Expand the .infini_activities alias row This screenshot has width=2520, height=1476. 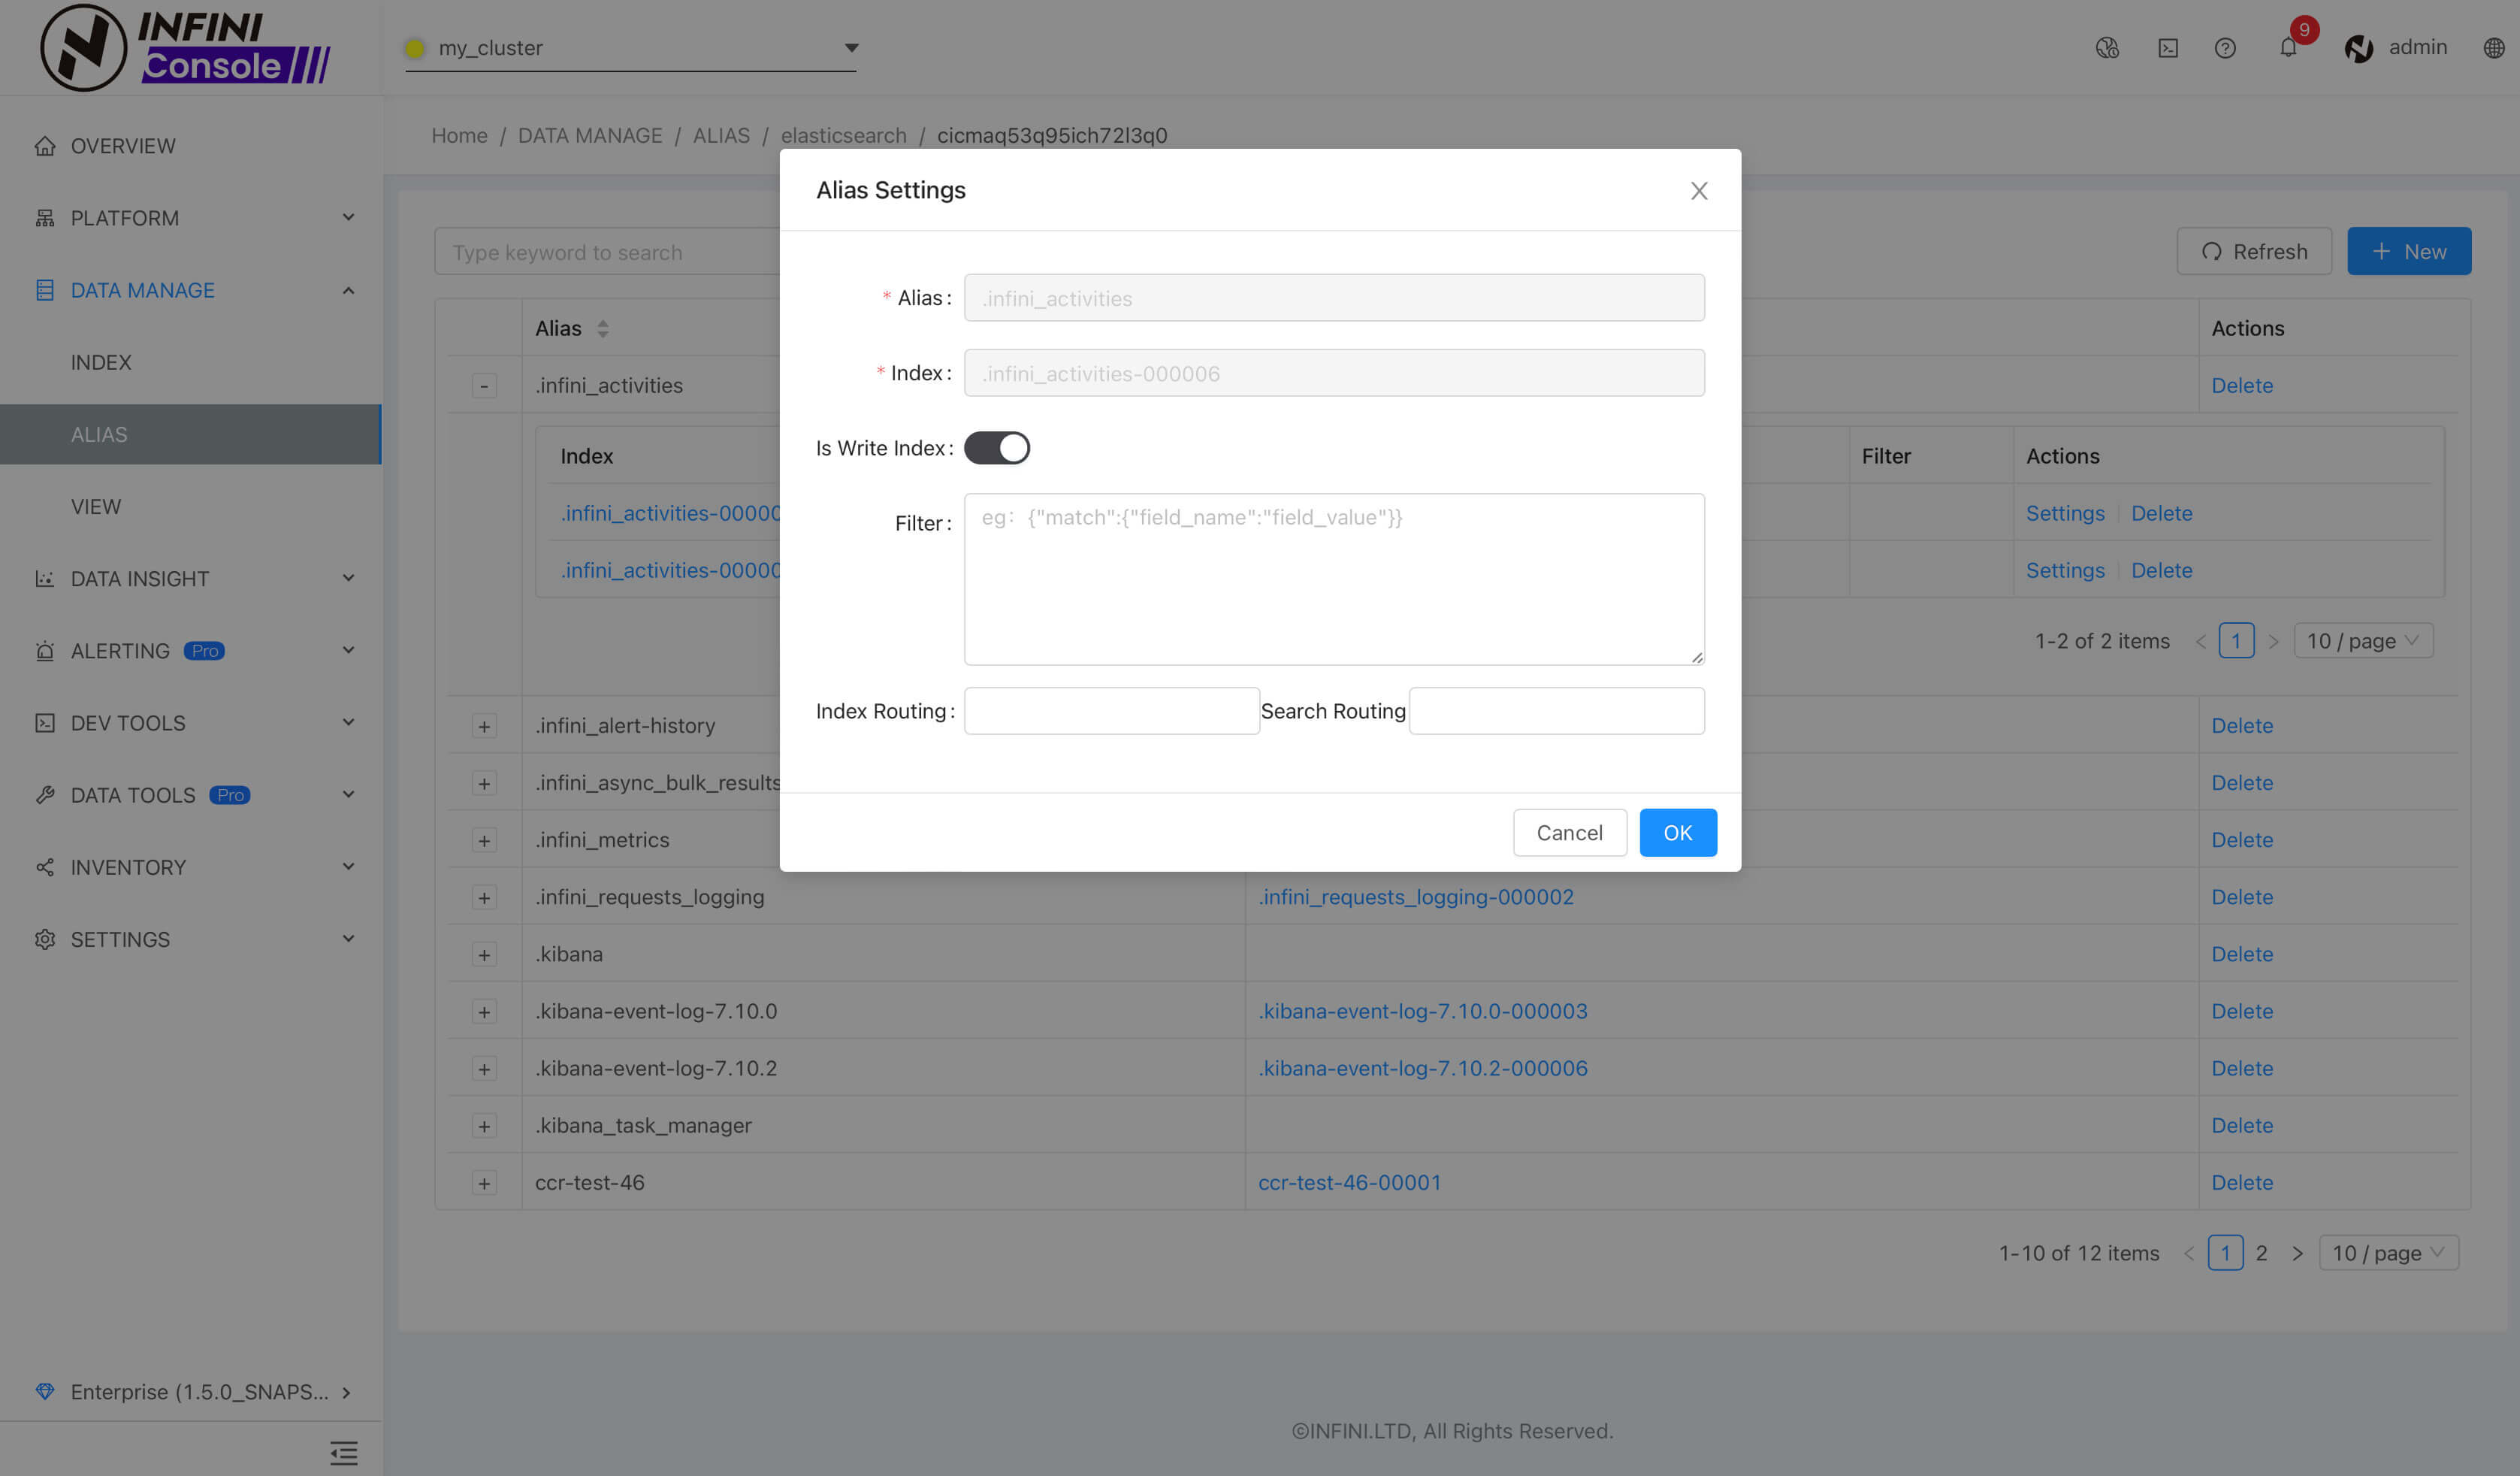pos(483,385)
